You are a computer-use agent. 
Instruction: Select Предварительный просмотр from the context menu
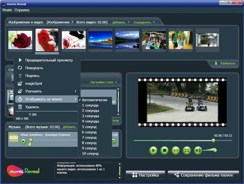pyautogui.click(x=49, y=60)
